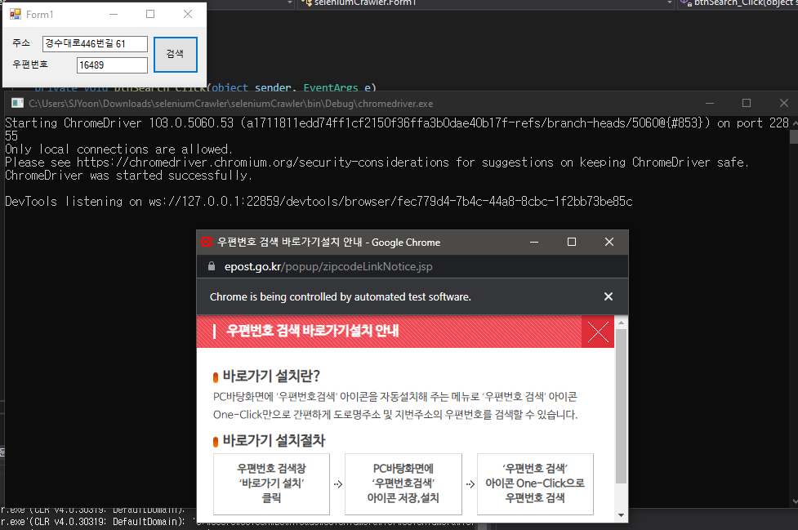The image size is (798, 530).
Task: Click the 주소 label in Form1
Action: click(21, 43)
